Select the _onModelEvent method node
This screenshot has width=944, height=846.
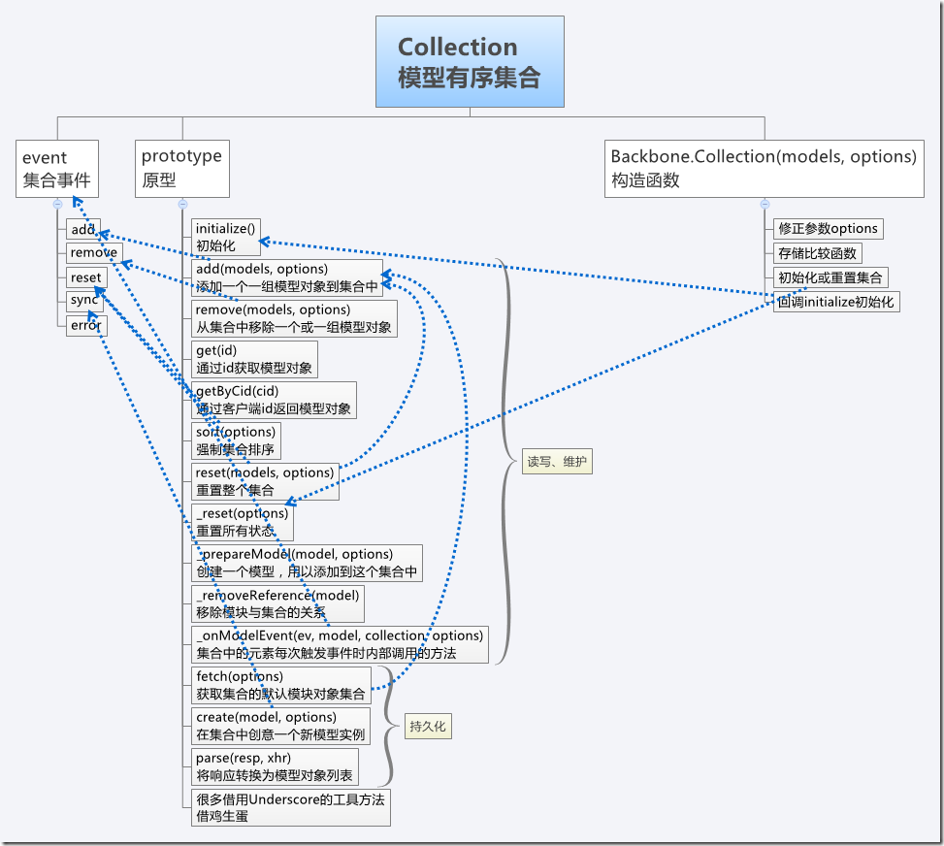[x=340, y=645]
